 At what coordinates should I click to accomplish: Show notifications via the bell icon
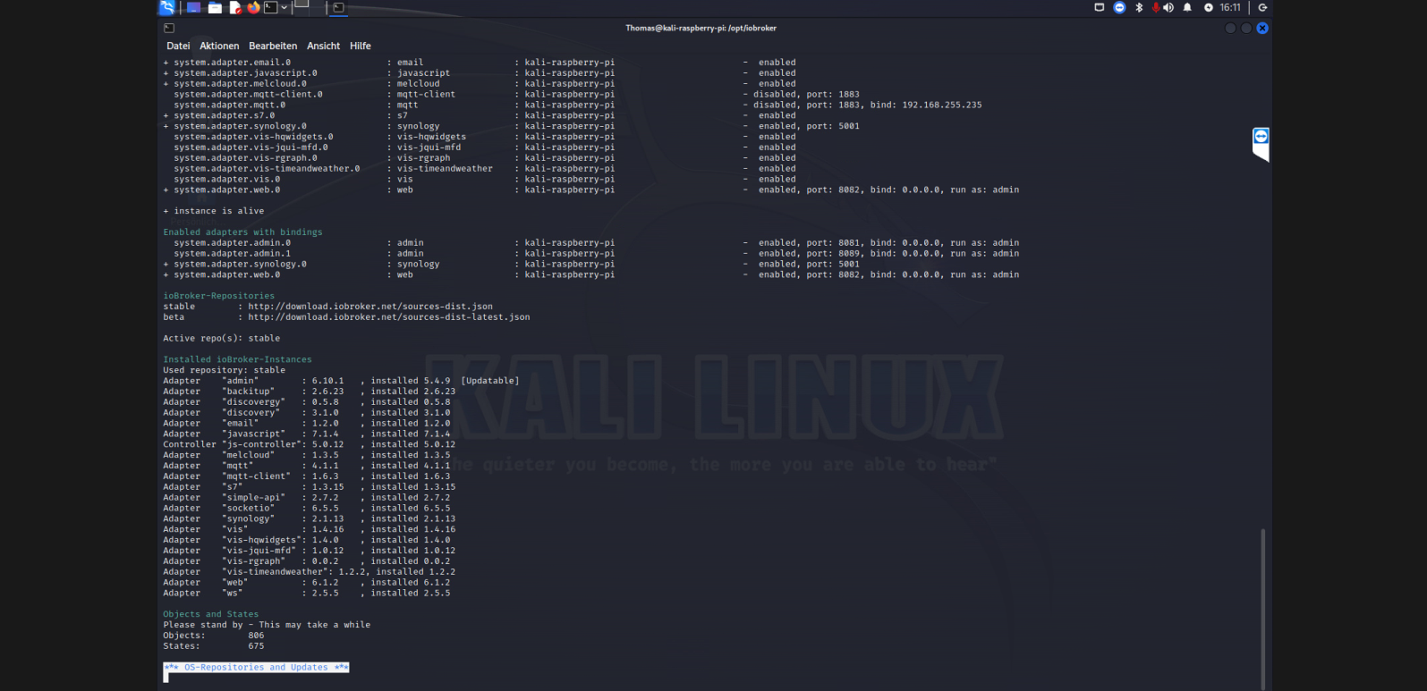tap(1187, 7)
